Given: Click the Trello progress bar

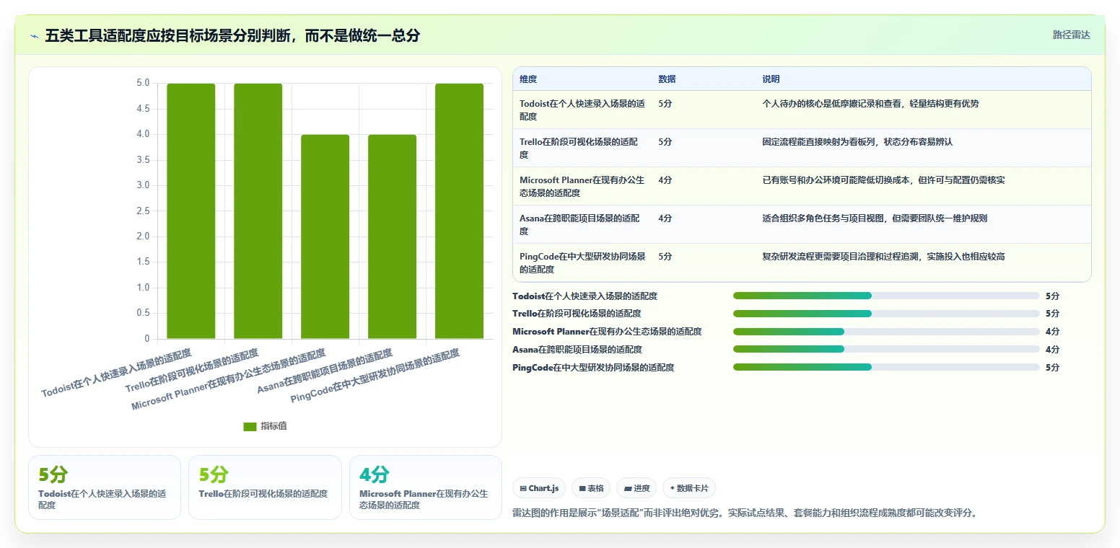Looking at the screenshot, I should coord(886,314).
